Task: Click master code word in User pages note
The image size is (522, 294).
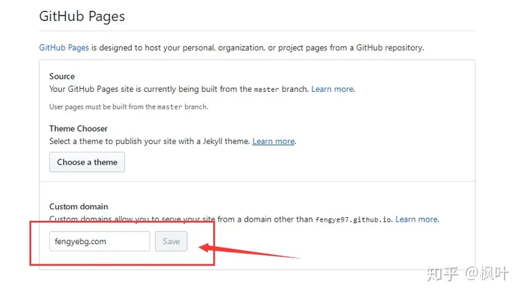Action: pos(170,107)
